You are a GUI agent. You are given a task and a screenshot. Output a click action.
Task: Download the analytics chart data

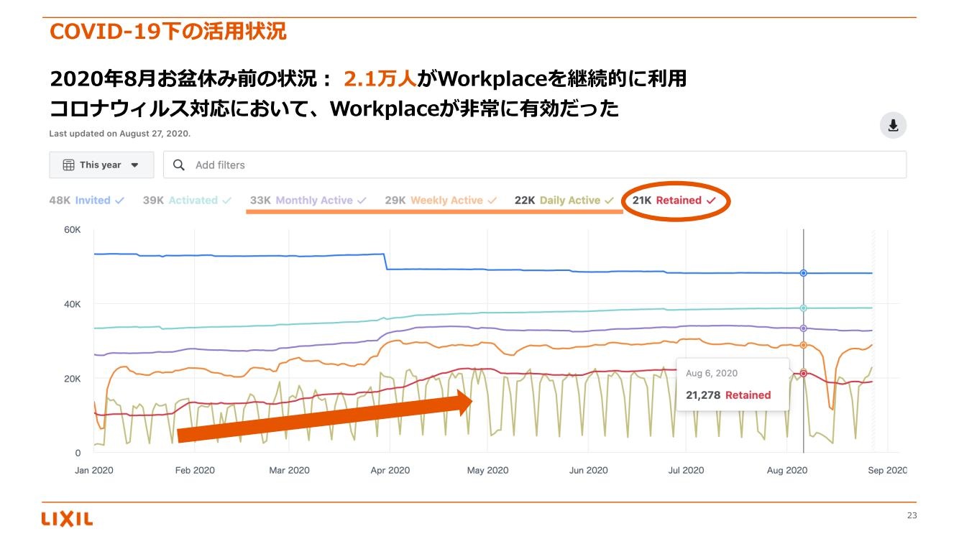(893, 126)
